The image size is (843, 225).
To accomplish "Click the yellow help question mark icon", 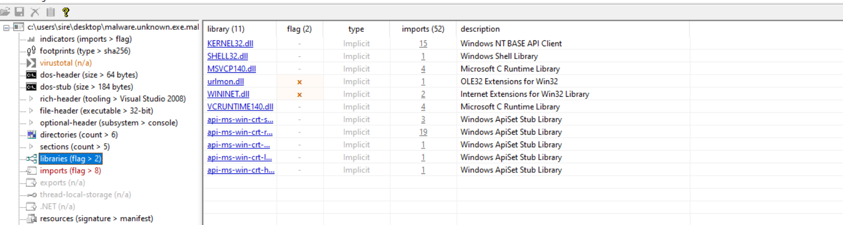I will 66,12.
